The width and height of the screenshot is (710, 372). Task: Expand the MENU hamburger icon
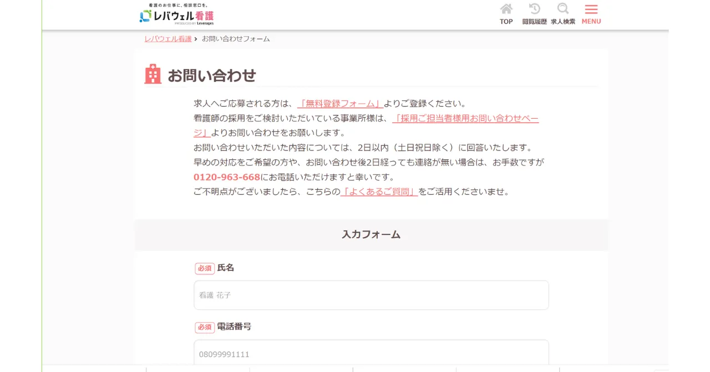click(591, 14)
